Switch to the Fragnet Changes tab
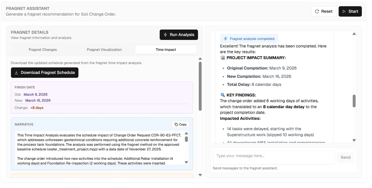Image resolution: width=372 pixels, height=188 pixels. pyautogui.click(x=43, y=49)
